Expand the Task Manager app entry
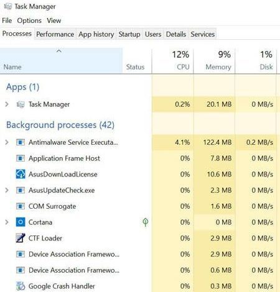The image size is (280, 292). tap(7, 104)
